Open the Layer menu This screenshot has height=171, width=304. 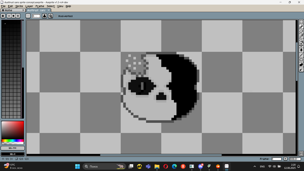pyautogui.click(x=29, y=6)
